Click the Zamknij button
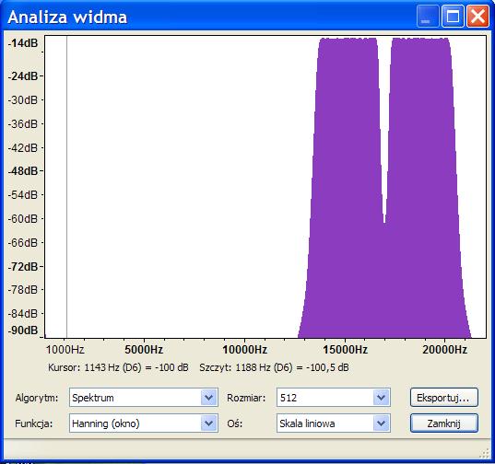Screen dimensions: 495x464 pyautogui.click(x=444, y=423)
